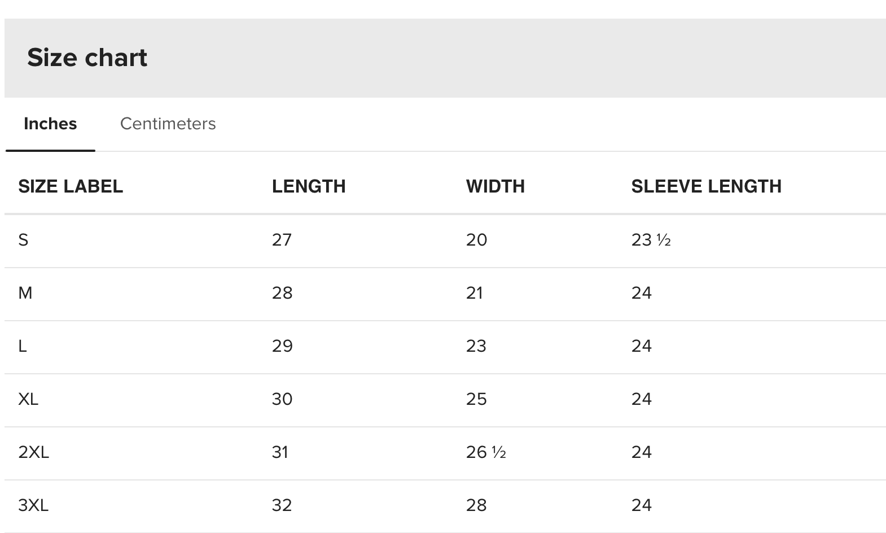886x533 pixels.
Task: Click width value 21 for size M
Action: 475,293
